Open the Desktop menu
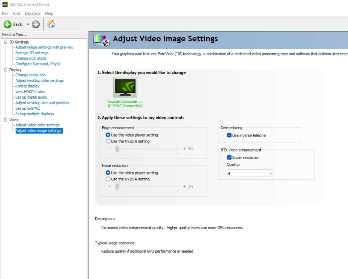 click(32, 13)
